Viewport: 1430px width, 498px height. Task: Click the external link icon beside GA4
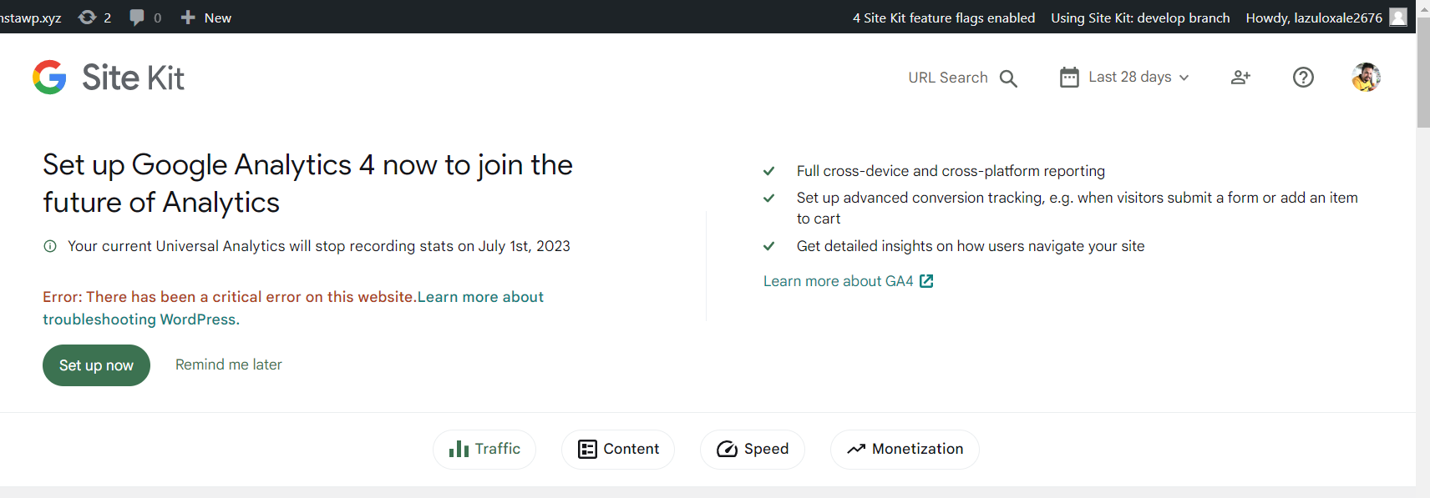pos(926,281)
